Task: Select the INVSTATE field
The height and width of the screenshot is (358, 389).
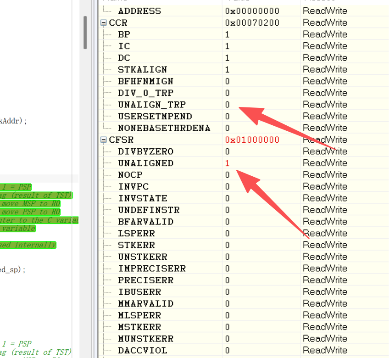Action: pos(142,198)
